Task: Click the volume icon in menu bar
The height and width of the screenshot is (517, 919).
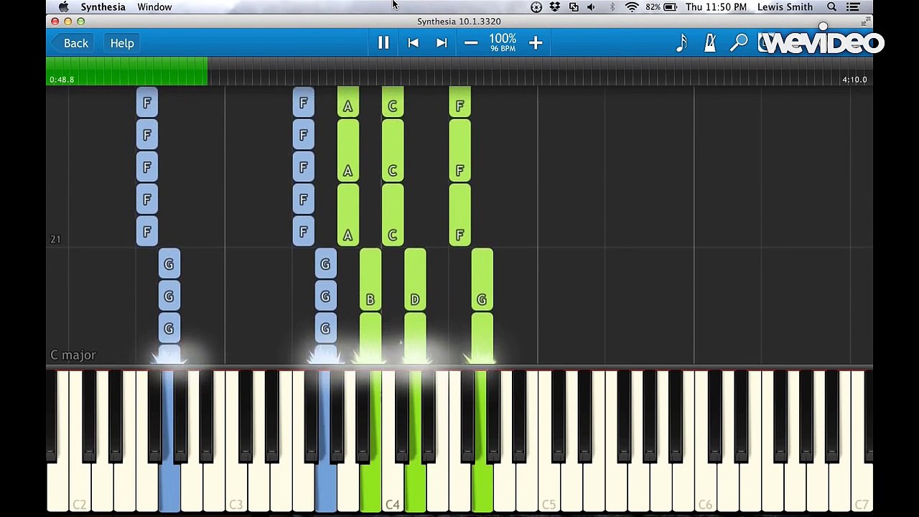Action: (591, 7)
